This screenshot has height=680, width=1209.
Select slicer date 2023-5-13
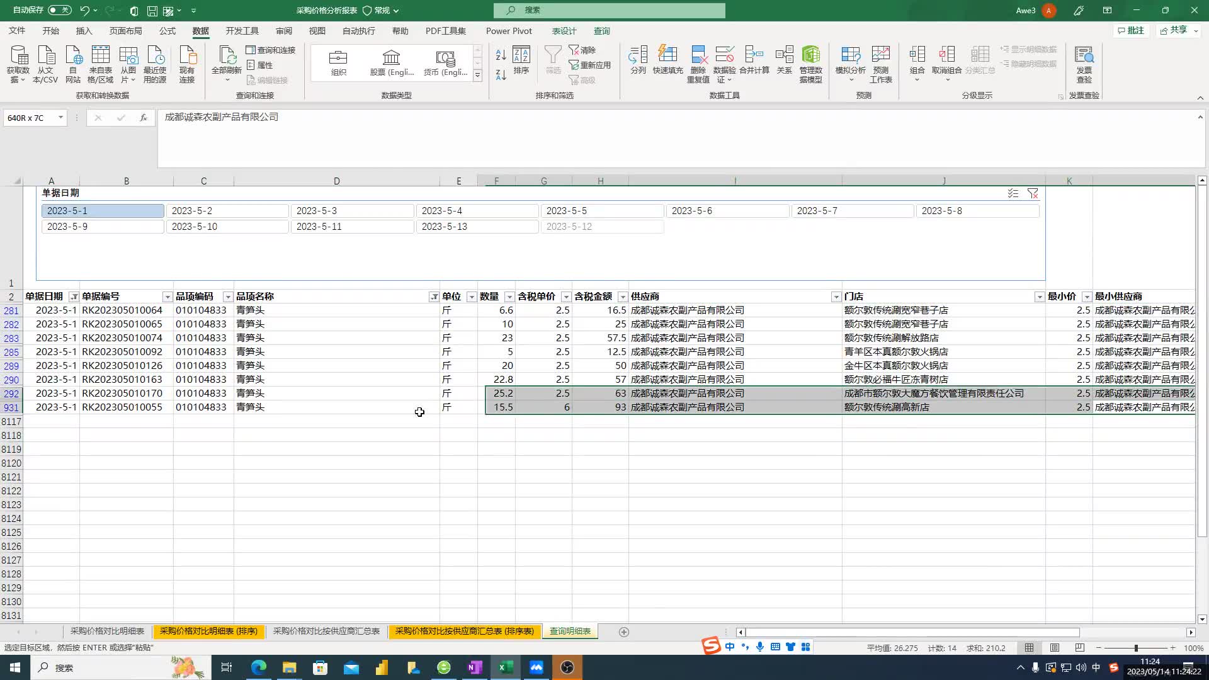pyautogui.click(x=477, y=227)
